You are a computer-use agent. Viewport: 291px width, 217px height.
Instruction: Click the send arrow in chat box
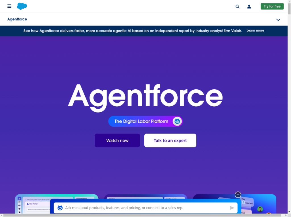pos(232,208)
